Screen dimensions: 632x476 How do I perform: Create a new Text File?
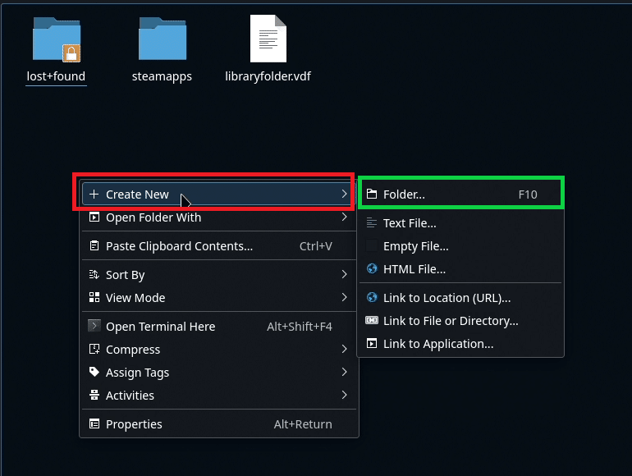460,223
